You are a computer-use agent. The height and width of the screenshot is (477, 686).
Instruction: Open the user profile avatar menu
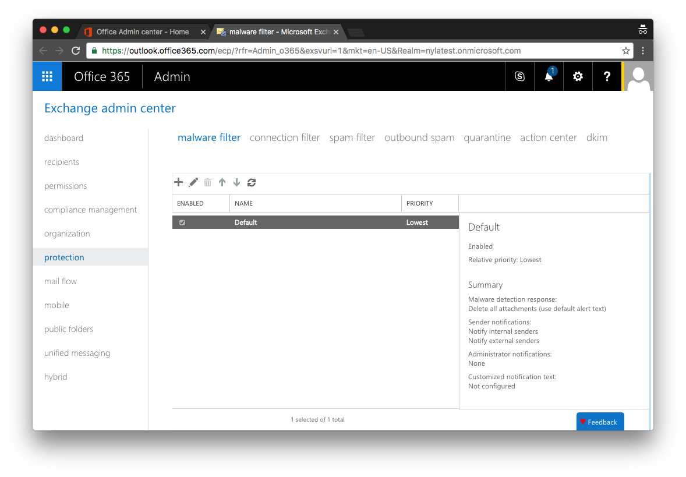(638, 76)
